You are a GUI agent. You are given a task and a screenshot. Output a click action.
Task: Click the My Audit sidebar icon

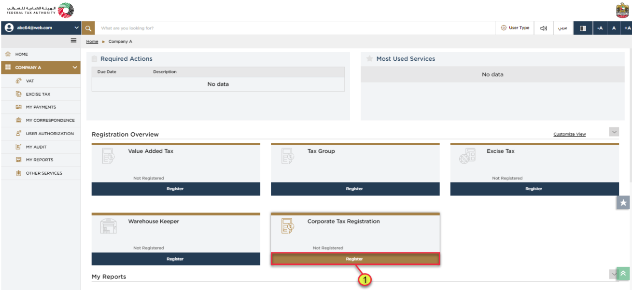(x=19, y=147)
